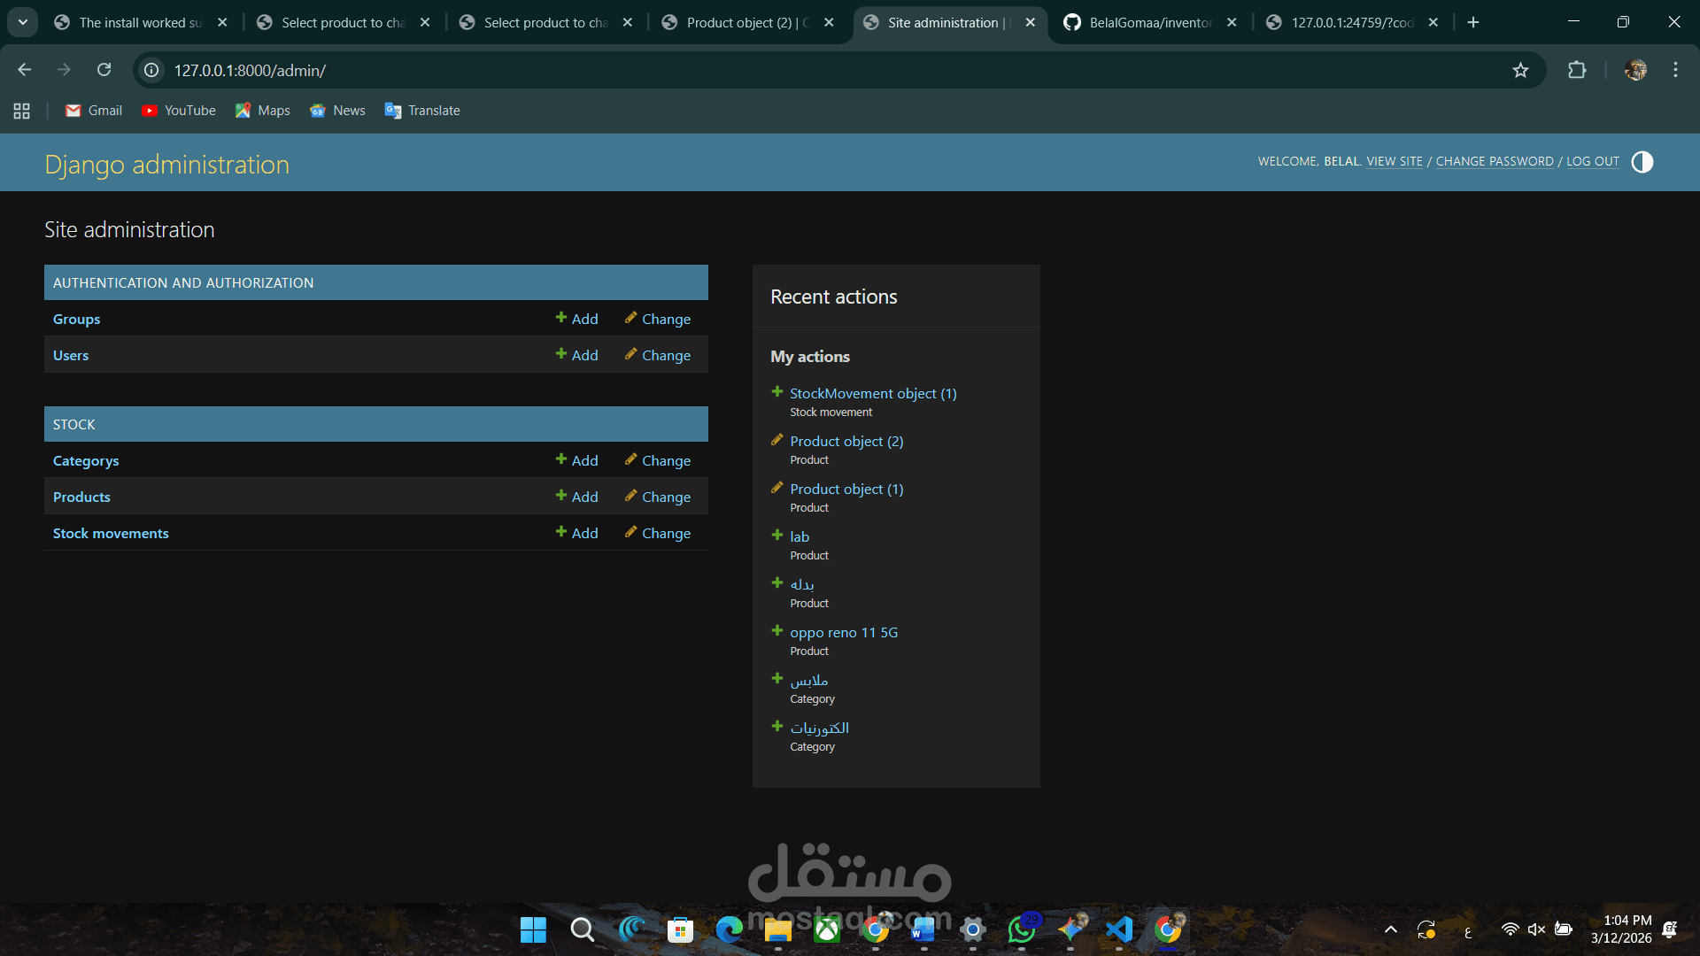Reload the admin page
This screenshot has width=1700, height=956.
point(104,70)
